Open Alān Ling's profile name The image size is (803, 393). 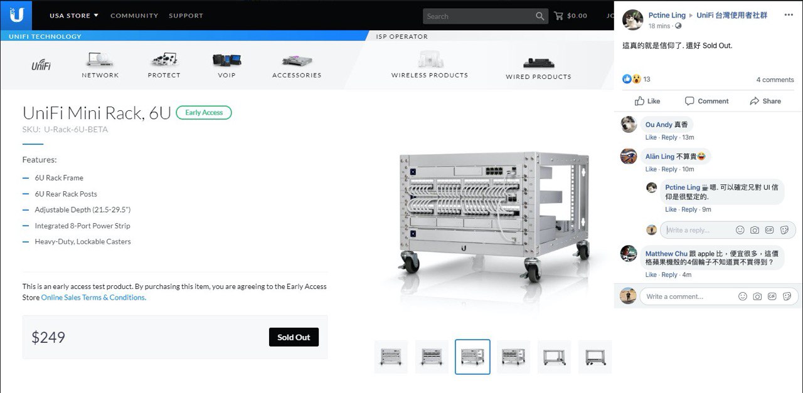[660, 157]
